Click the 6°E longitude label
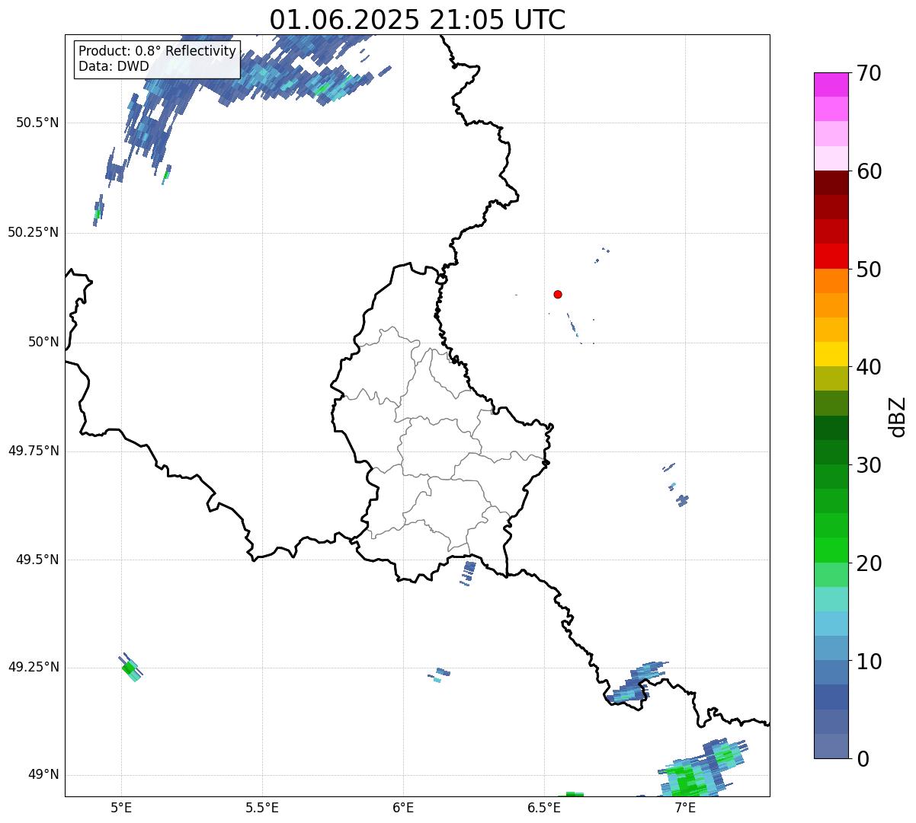 point(403,808)
